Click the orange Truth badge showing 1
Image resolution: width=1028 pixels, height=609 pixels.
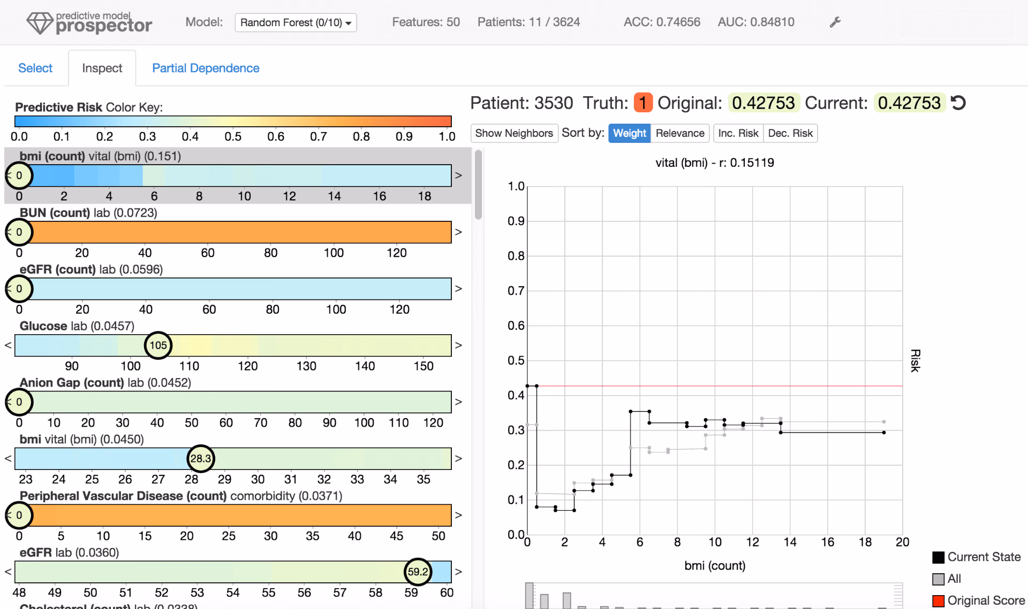point(643,103)
